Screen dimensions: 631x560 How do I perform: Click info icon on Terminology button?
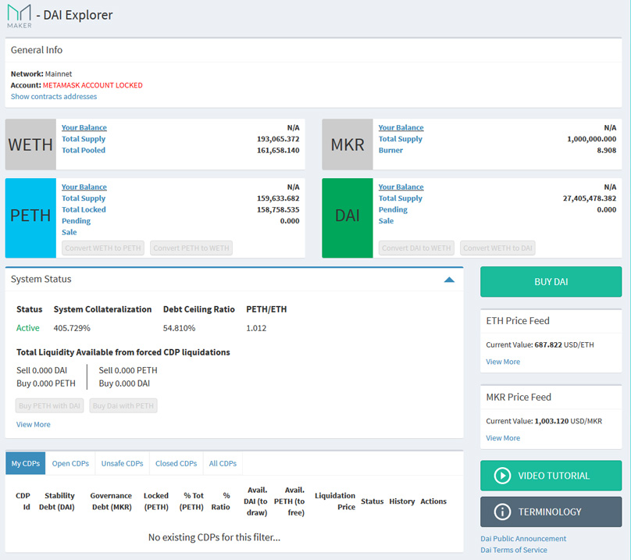click(x=502, y=512)
